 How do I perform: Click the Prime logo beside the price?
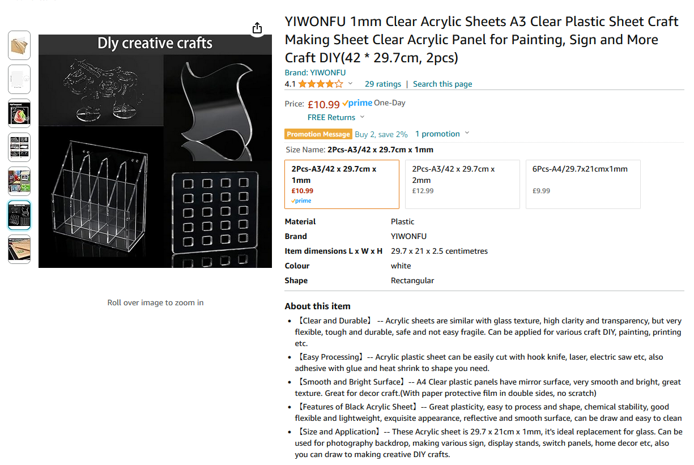pos(357,104)
